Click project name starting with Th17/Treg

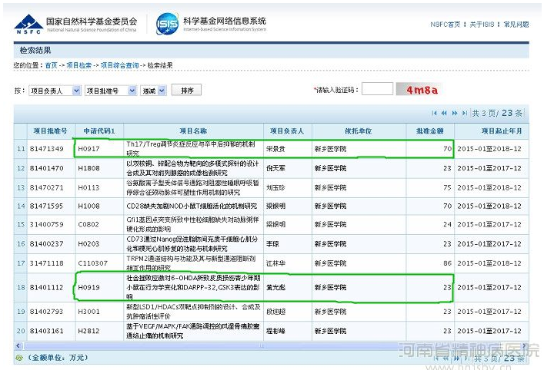pos(191,149)
